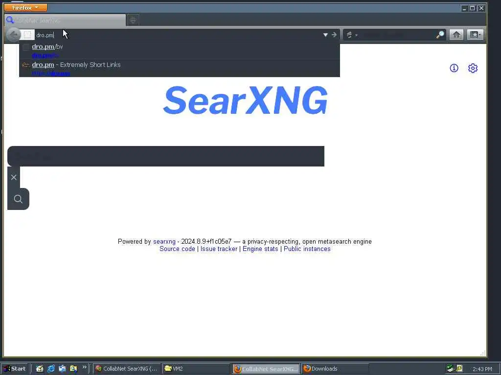Switch to the VM2 folder taskbar button
501x375 pixels.
tap(196, 369)
